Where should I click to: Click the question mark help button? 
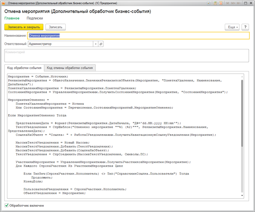(245, 27)
